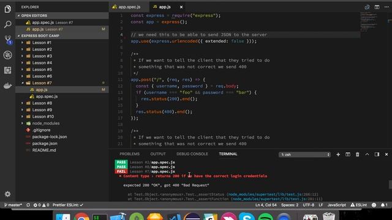Click Ln 4, Col 54 cursor position
This screenshot has height=220, width=392.
266,205
